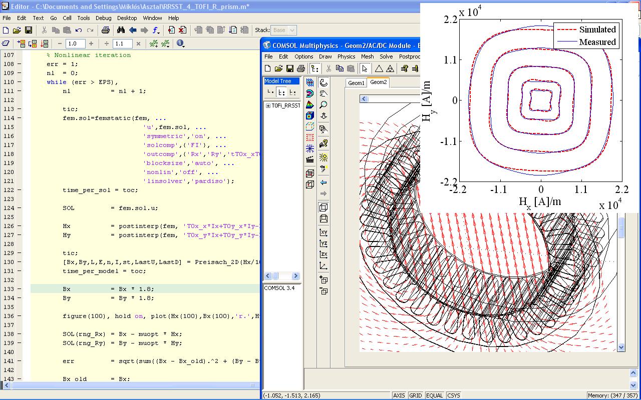Click the COMSOL print icon
This screenshot has height=400, width=641.
coord(300,68)
